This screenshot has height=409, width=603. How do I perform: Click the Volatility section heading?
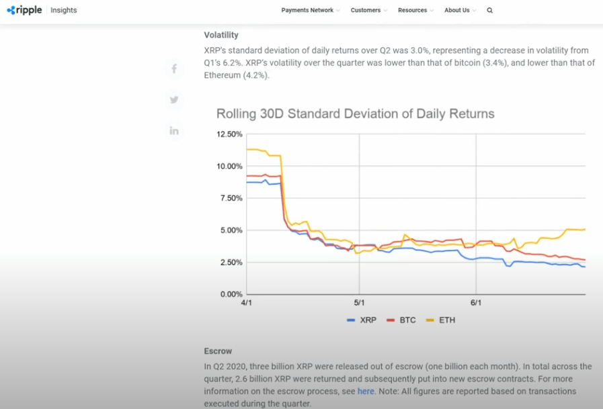tap(221, 35)
